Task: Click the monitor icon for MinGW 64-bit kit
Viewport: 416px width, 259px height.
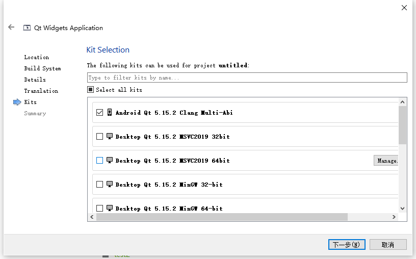Action: click(x=110, y=208)
